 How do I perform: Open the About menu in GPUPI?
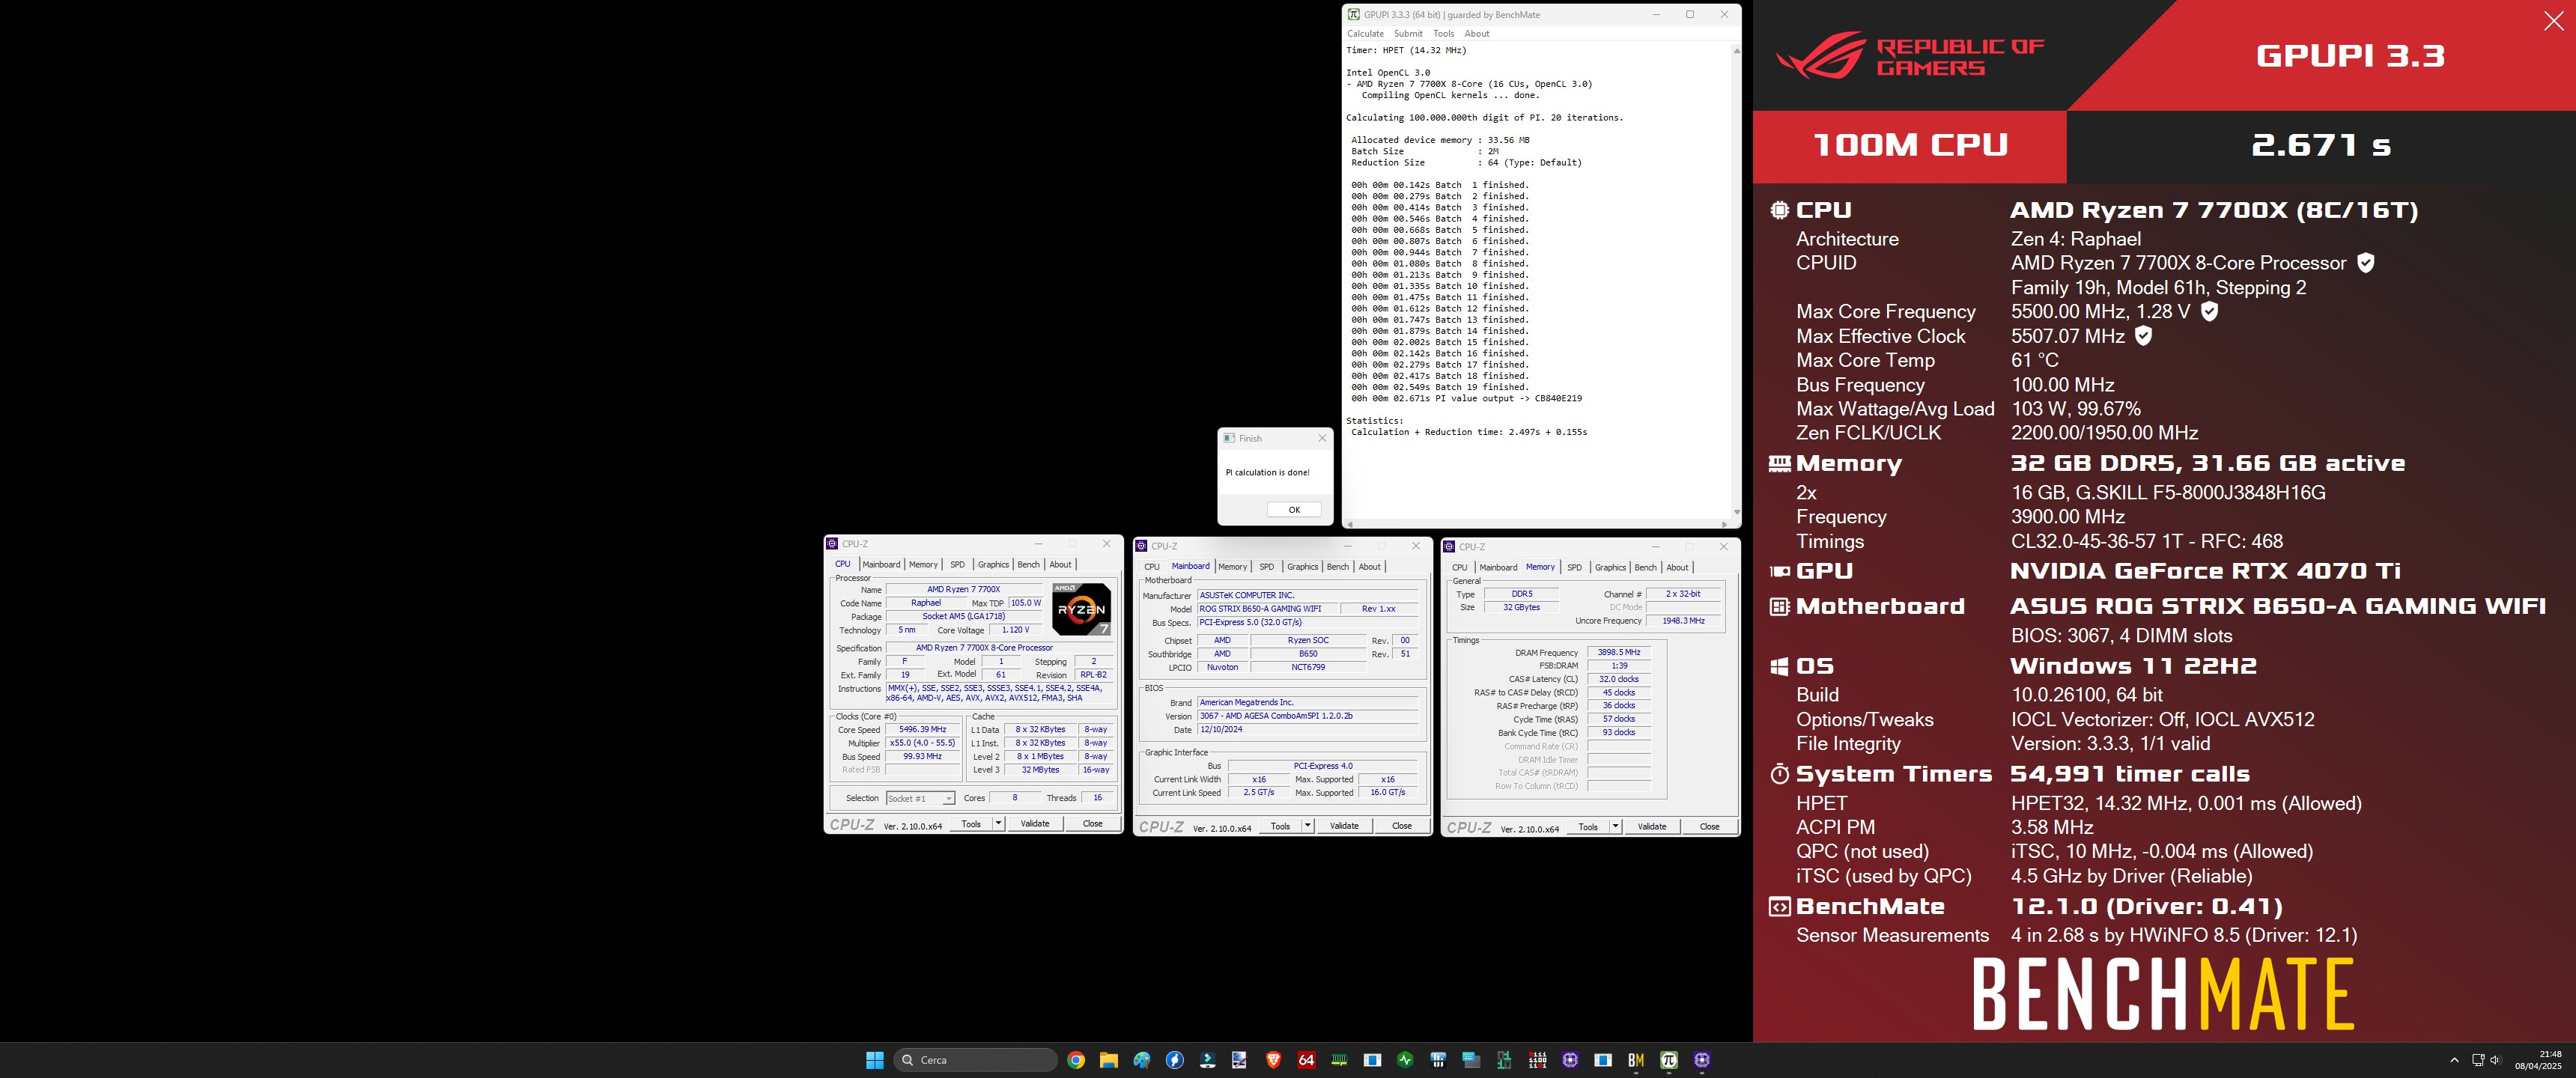point(1477,34)
